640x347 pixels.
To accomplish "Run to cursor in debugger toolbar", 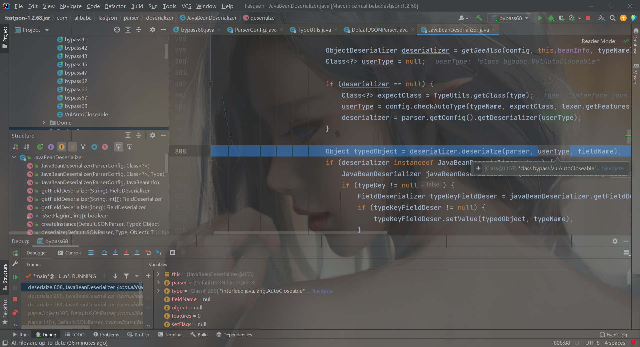I will pyautogui.click(x=159, y=253).
